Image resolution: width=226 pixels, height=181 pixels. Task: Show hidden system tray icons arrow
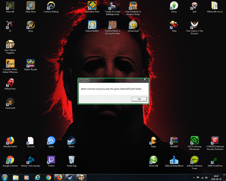click(194, 178)
